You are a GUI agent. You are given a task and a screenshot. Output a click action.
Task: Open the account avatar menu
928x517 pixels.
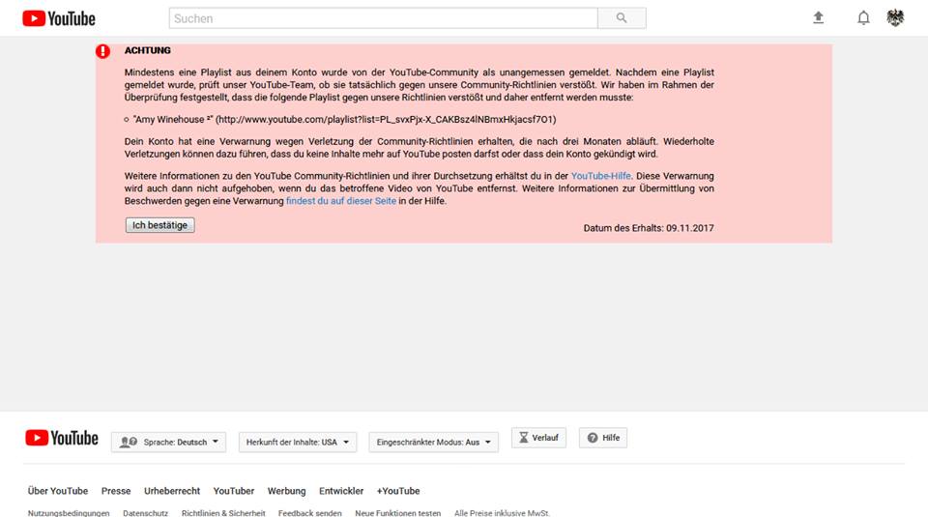[895, 18]
